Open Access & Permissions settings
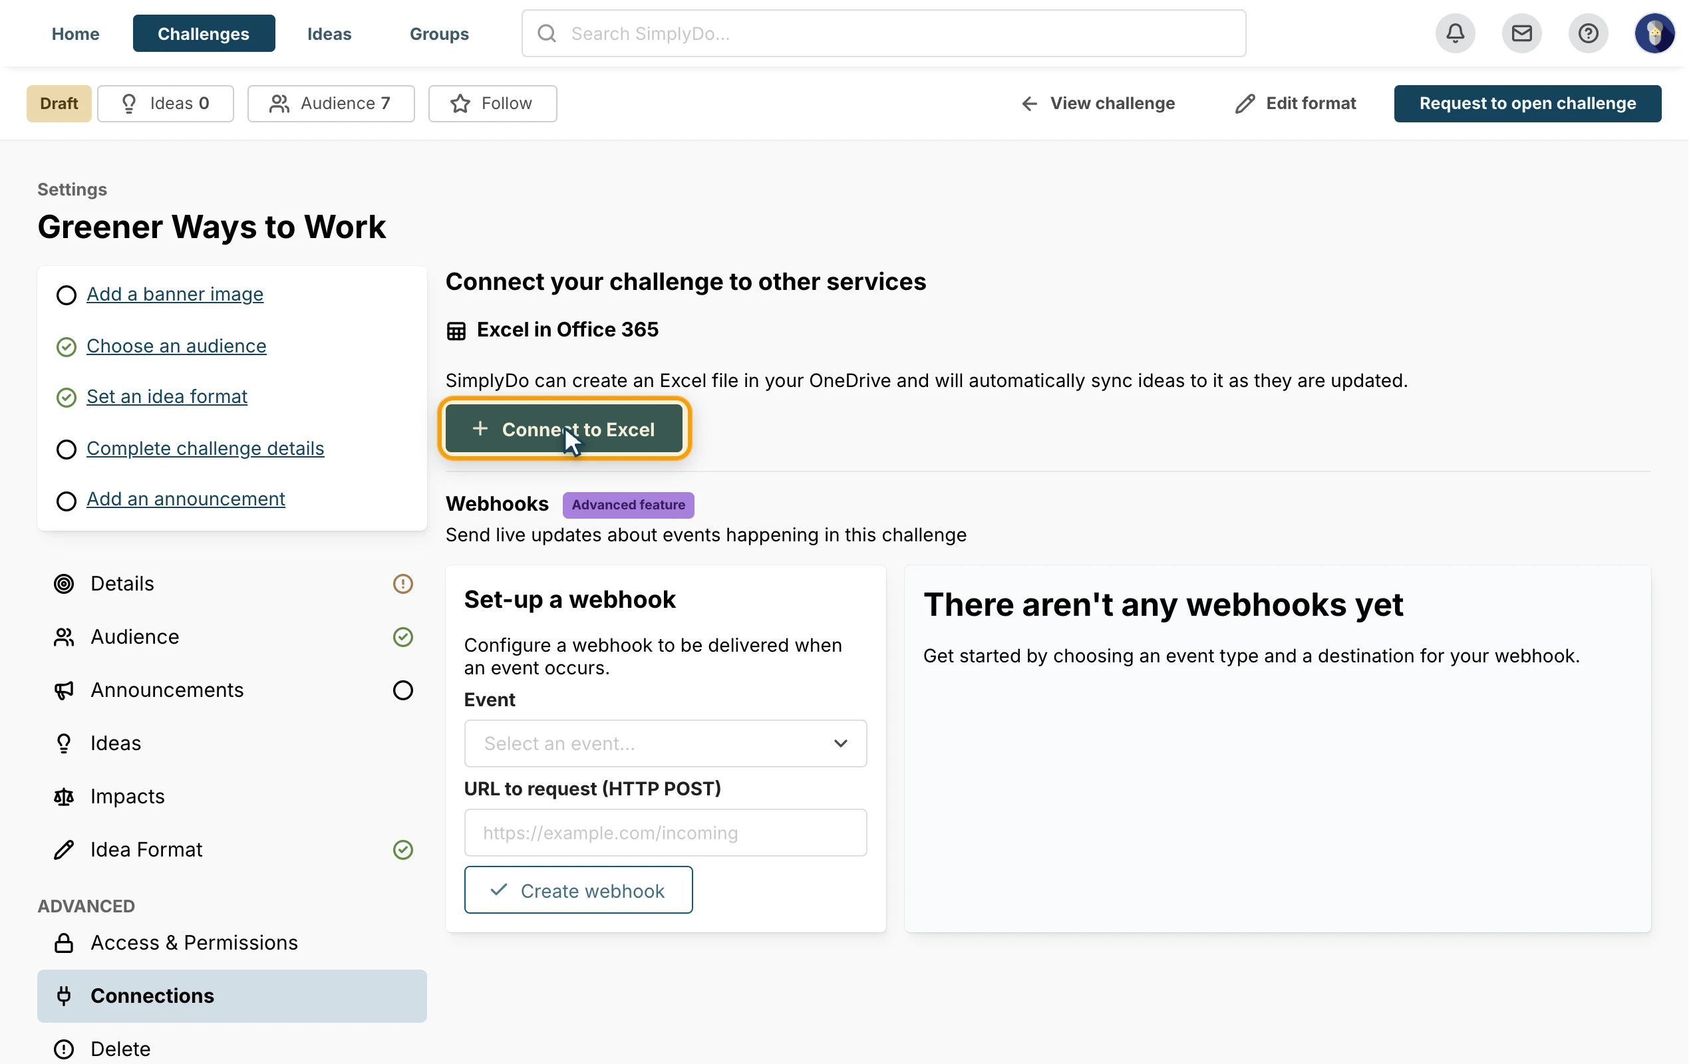The height and width of the screenshot is (1064, 1703). click(x=232, y=943)
